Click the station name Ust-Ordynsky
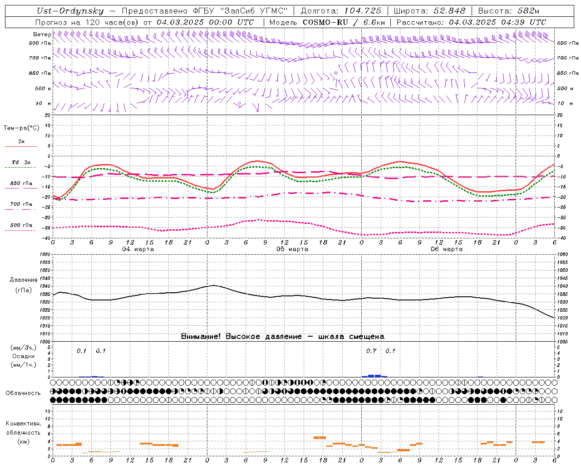The height and width of the screenshot is (464, 581). click(x=70, y=11)
